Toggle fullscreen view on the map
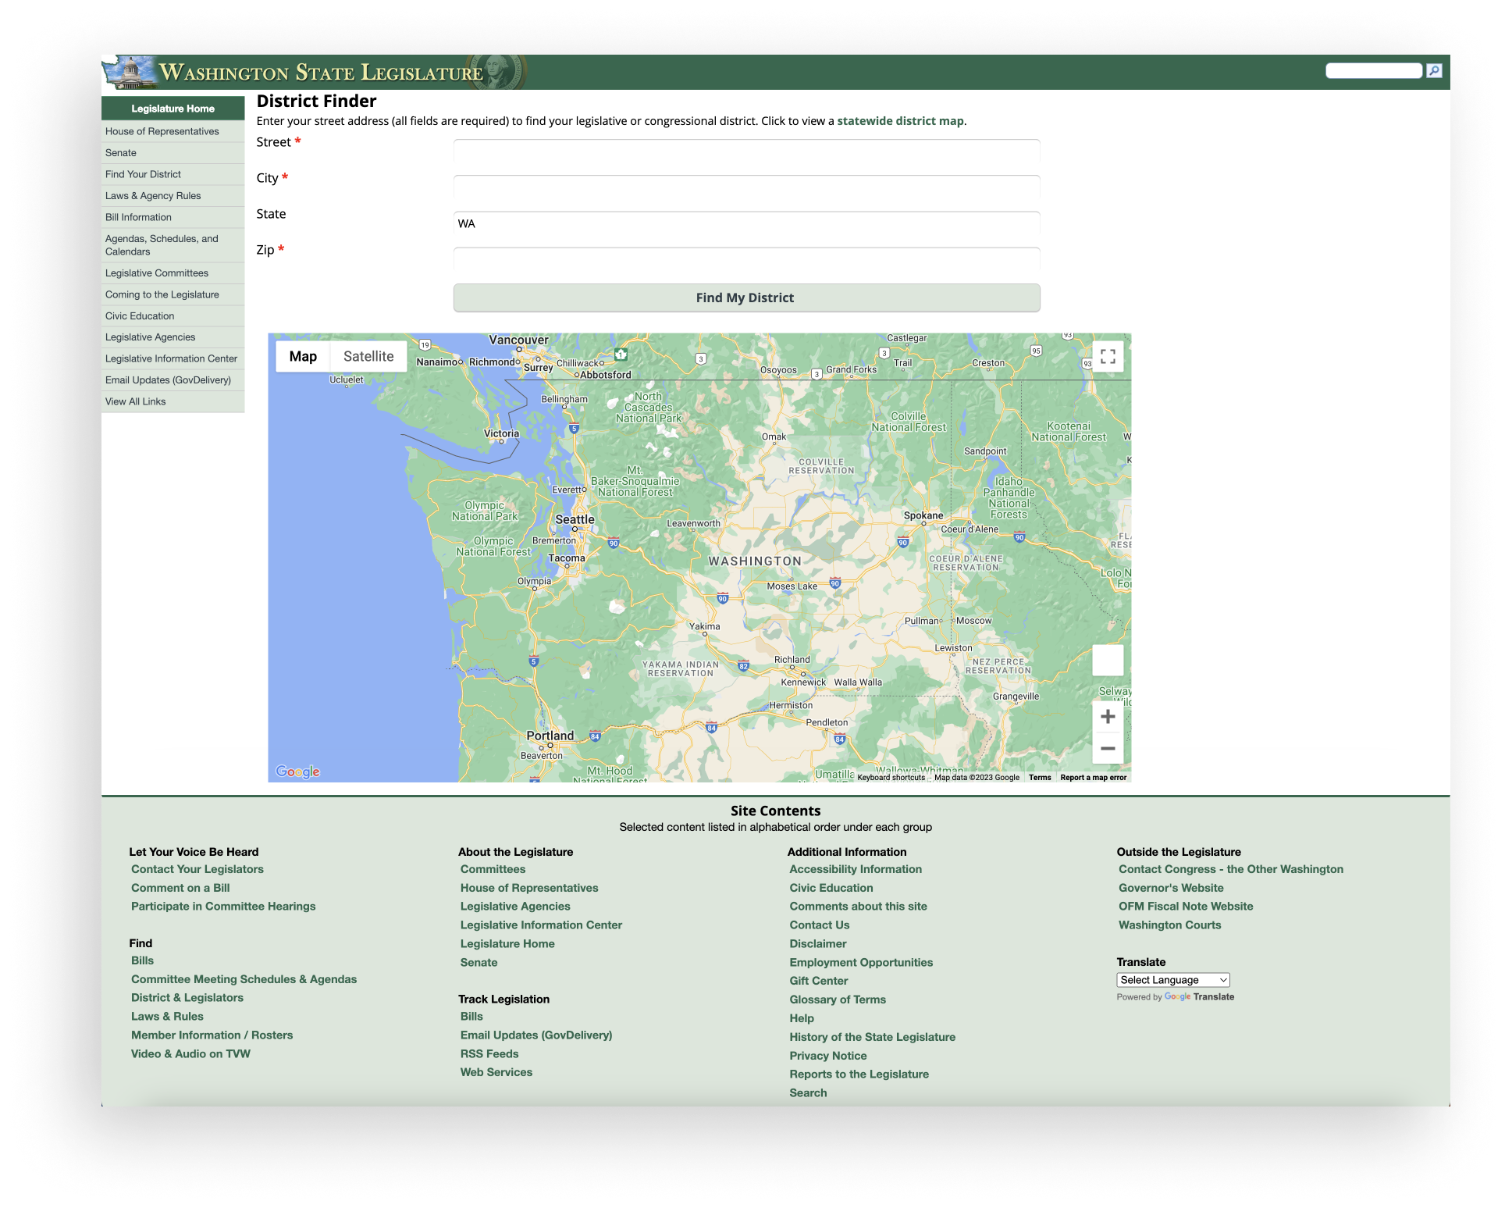 1107,357
